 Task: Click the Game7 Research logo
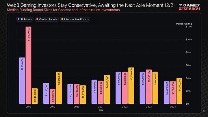pyautogui.click(x=189, y=7)
